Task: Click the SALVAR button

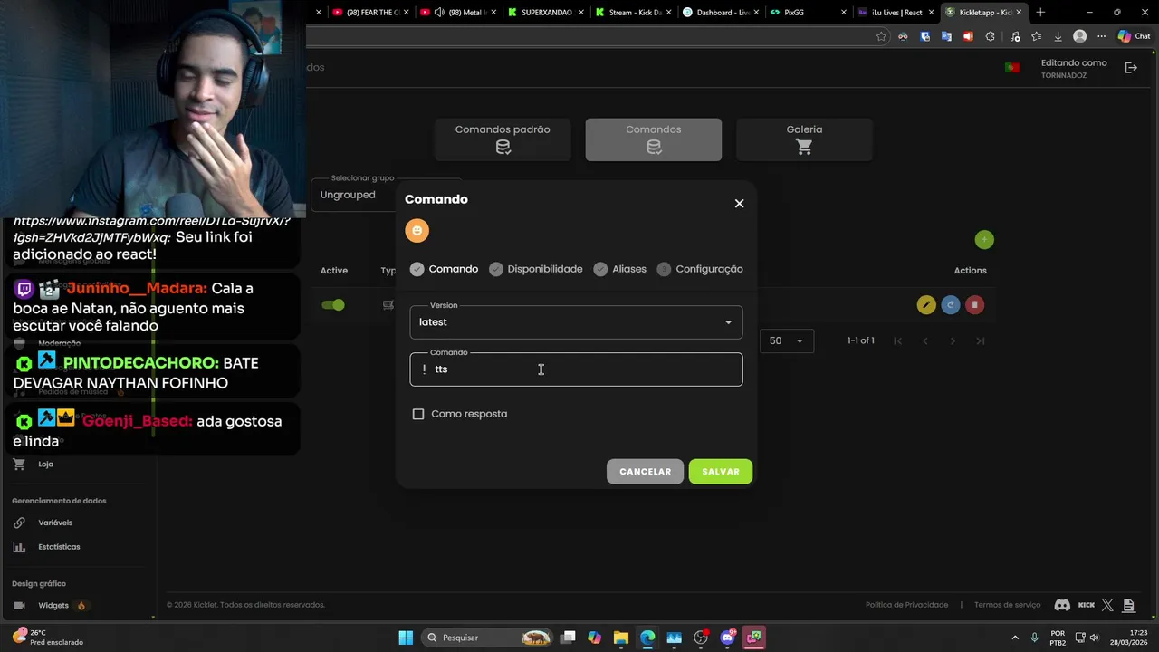Action: (721, 471)
